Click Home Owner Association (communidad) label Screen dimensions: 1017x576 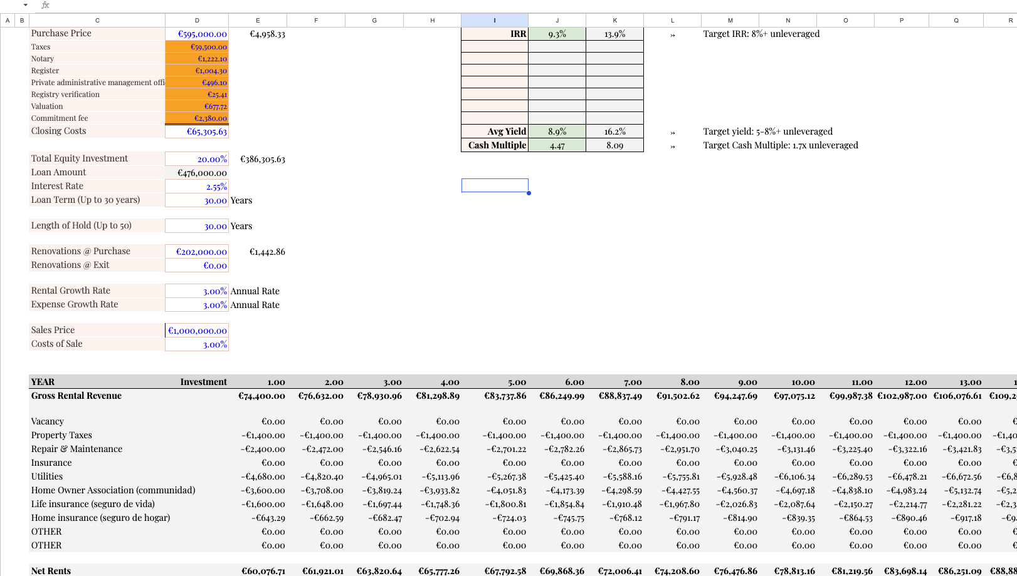pos(113,490)
